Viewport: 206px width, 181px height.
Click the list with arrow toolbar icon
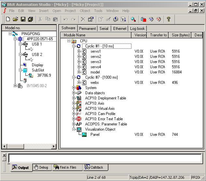(123, 19)
